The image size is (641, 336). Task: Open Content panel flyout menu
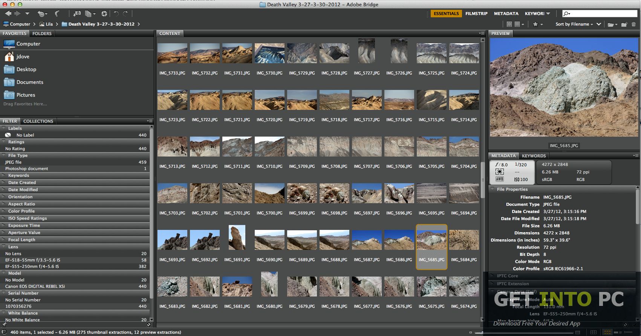click(482, 33)
